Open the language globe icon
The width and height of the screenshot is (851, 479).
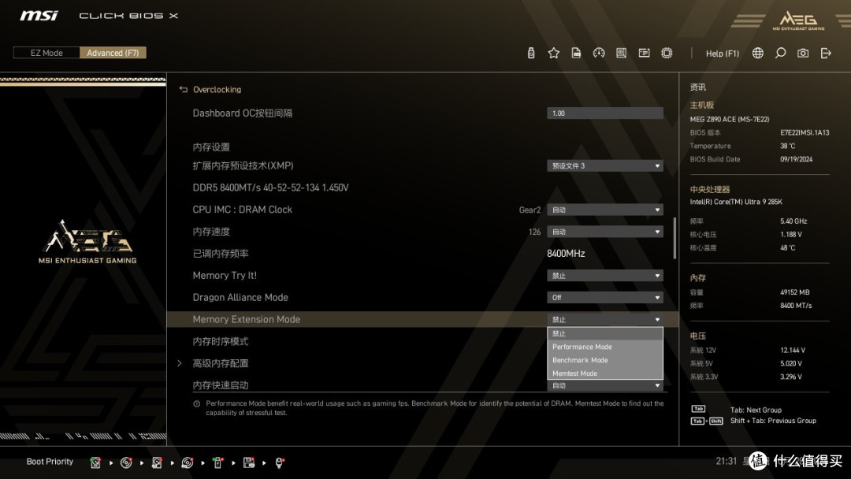click(758, 53)
